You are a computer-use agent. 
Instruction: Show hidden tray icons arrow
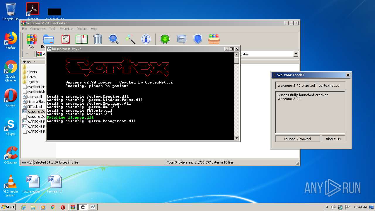pyautogui.click(x=327, y=207)
